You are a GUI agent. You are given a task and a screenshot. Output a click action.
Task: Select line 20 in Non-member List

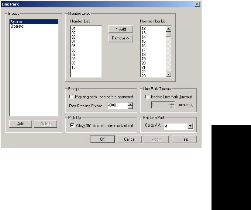coord(153,63)
